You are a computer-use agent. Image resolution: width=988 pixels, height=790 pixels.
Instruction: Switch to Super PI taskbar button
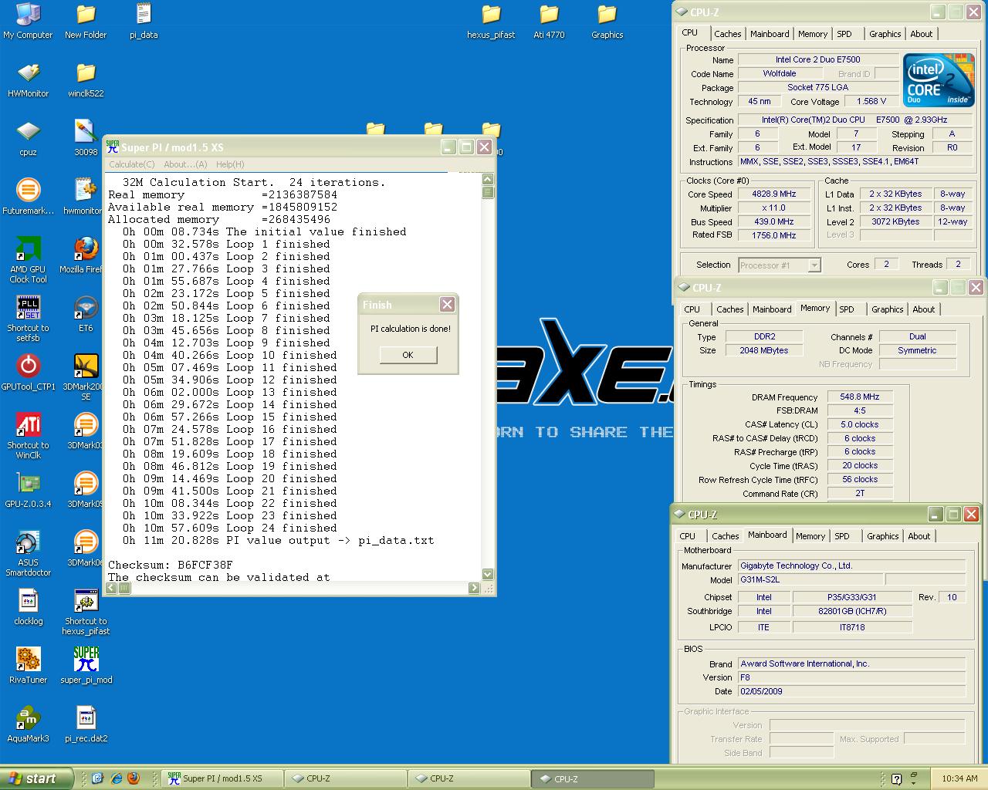(x=222, y=778)
